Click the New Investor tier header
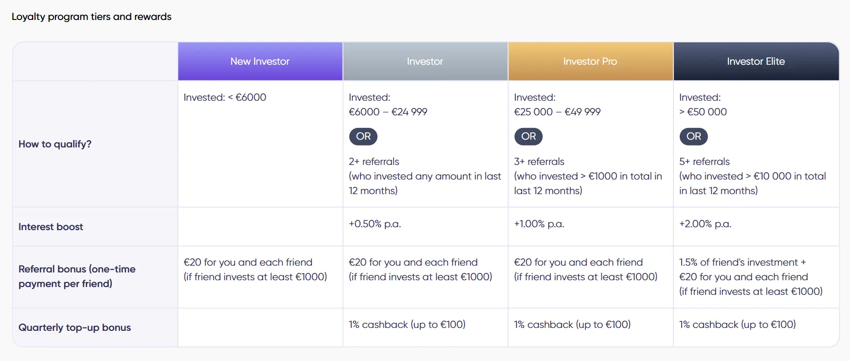 click(260, 61)
